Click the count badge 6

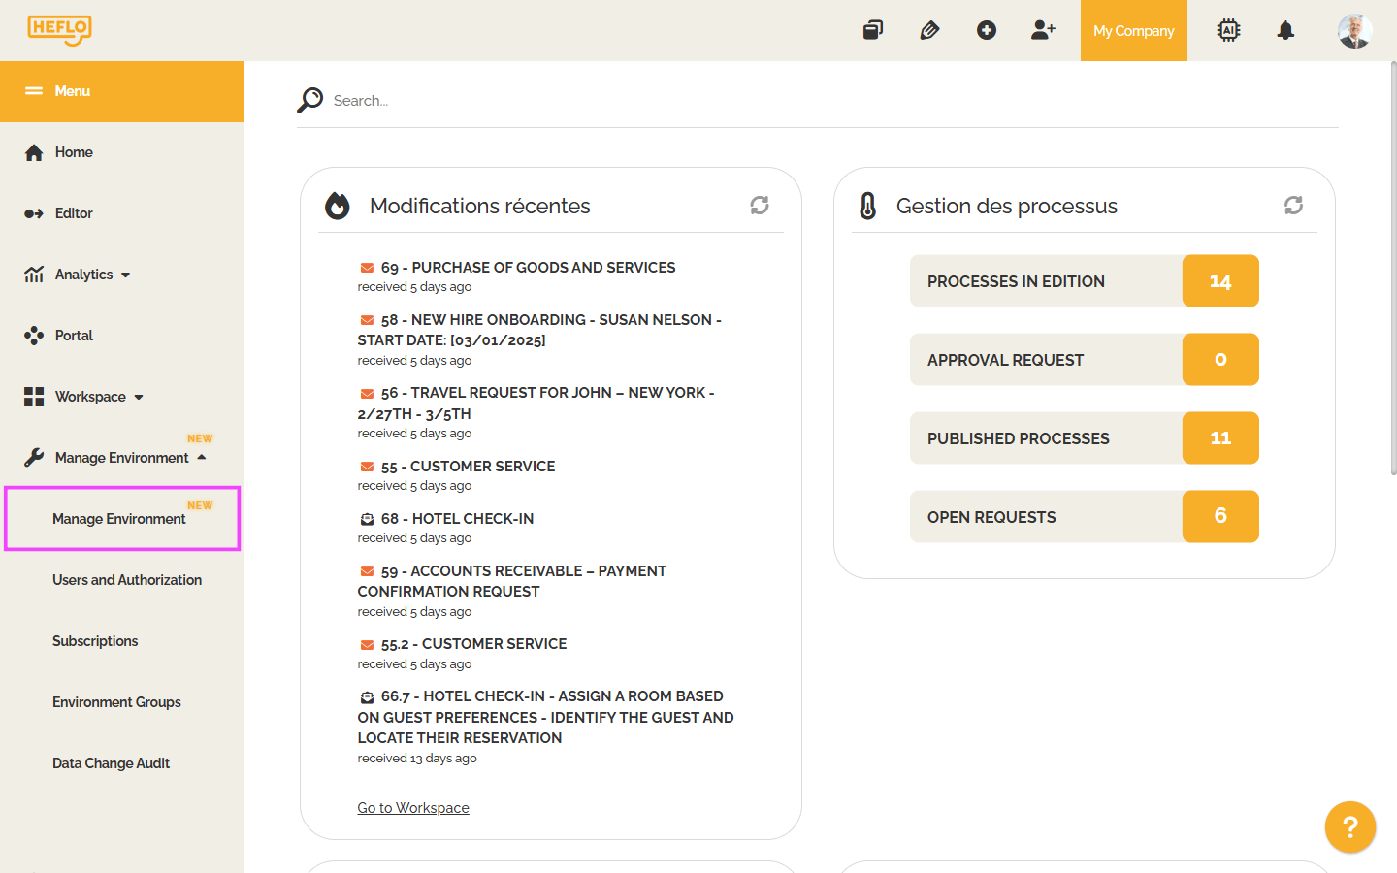[1220, 517]
